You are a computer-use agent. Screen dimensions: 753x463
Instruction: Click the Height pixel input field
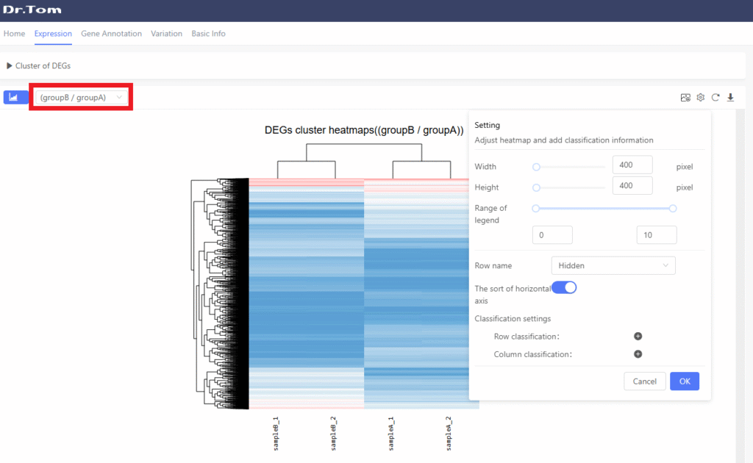(x=632, y=186)
